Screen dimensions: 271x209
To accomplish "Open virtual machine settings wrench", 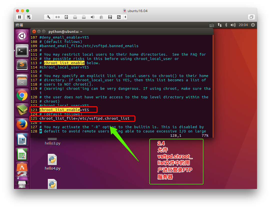I will [49, 17].
